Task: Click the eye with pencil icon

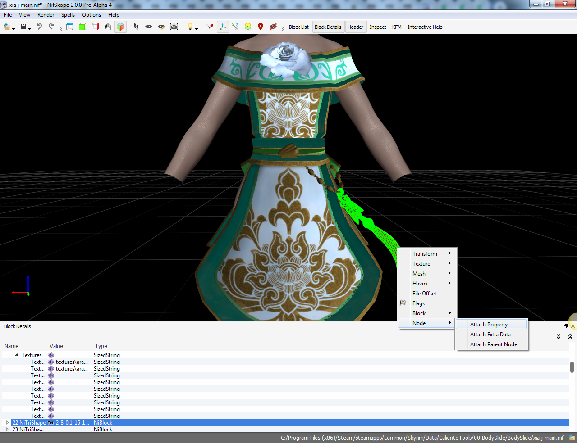Action: (161, 27)
